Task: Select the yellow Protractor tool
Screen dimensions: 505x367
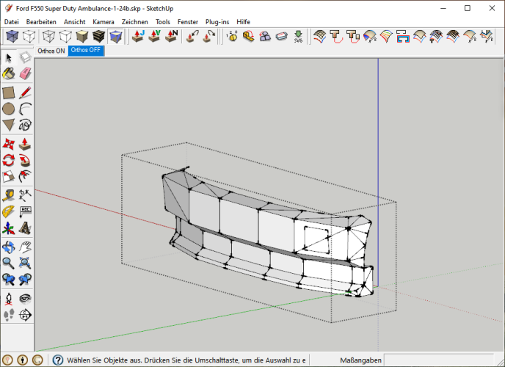Action: [x=9, y=211]
